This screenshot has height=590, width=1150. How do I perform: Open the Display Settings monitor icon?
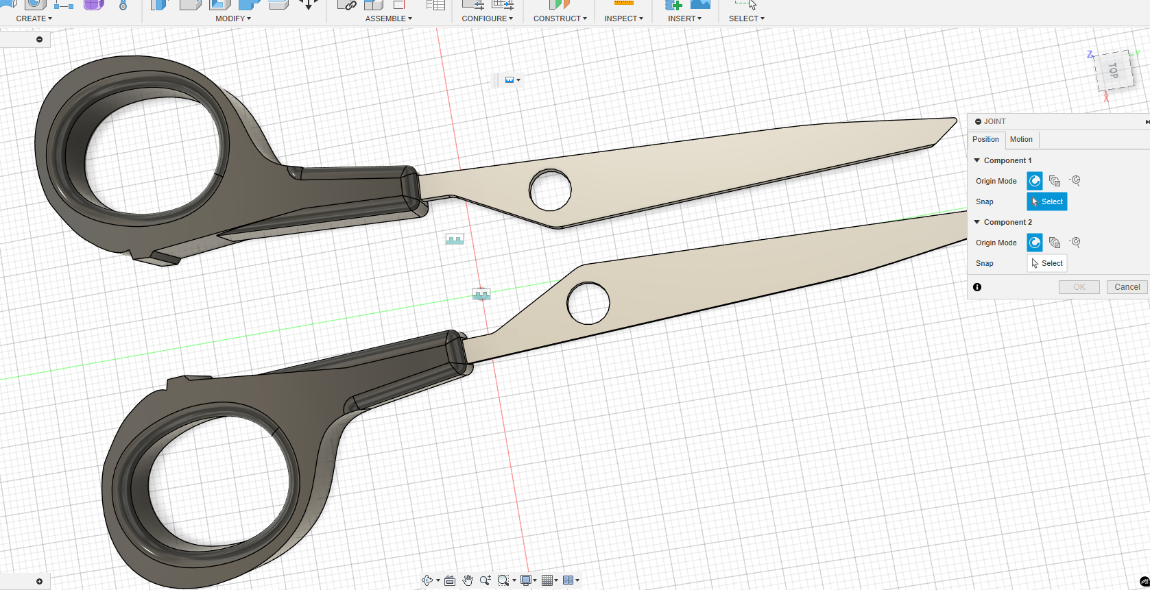click(526, 580)
